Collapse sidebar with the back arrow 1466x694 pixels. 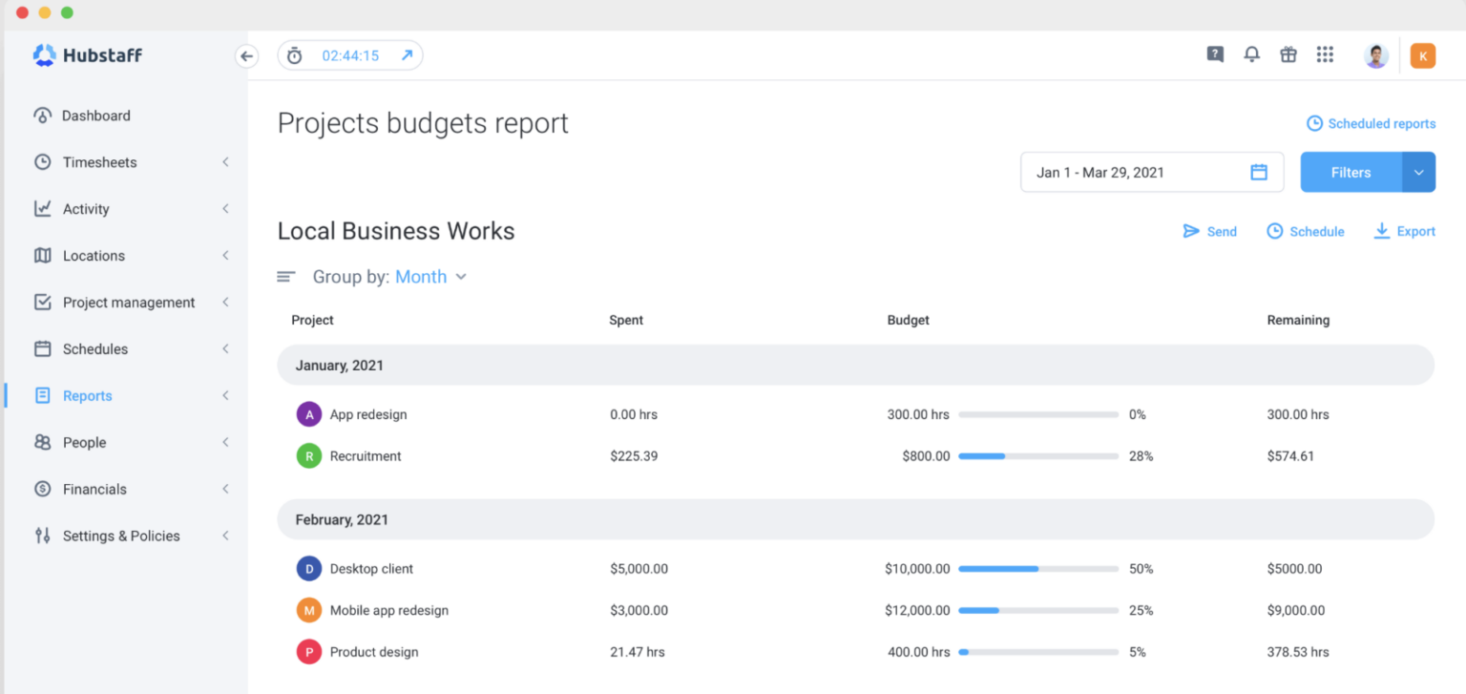coord(247,56)
